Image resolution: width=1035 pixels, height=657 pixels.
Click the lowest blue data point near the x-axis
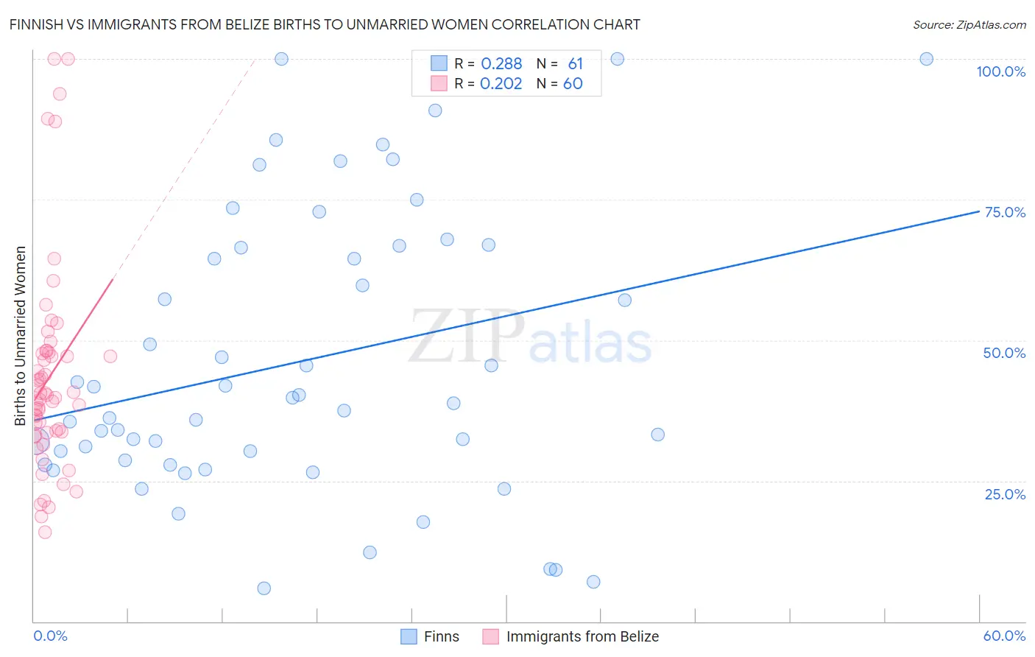[264, 588]
